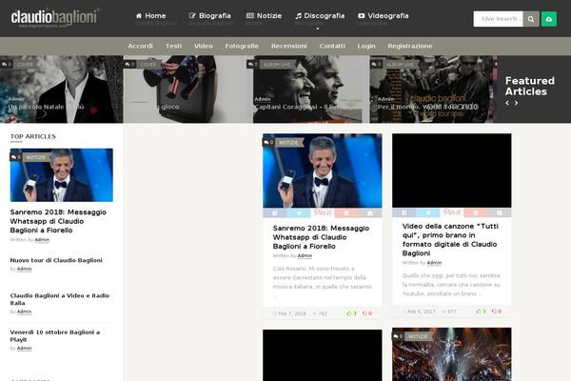This screenshot has height=381, width=571.
Task: Click Admin author under Venerdì 10 ottobre article
Action: pyautogui.click(x=25, y=349)
